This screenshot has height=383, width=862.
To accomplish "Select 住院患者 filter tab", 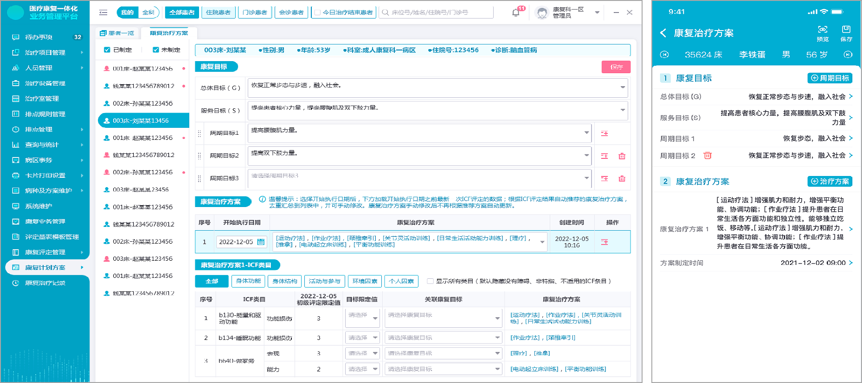I will tap(219, 13).
